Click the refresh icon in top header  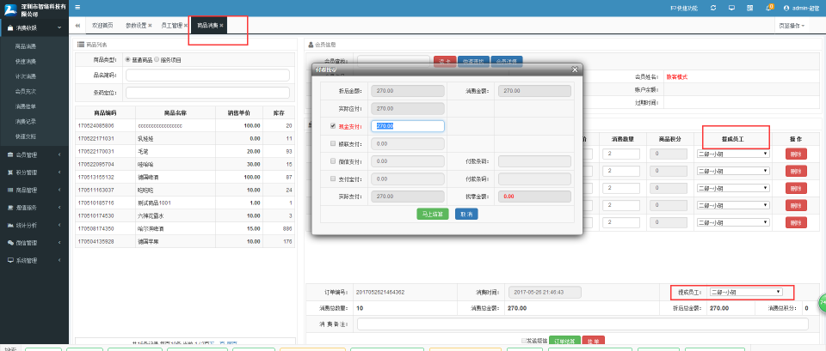tap(713, 7)
